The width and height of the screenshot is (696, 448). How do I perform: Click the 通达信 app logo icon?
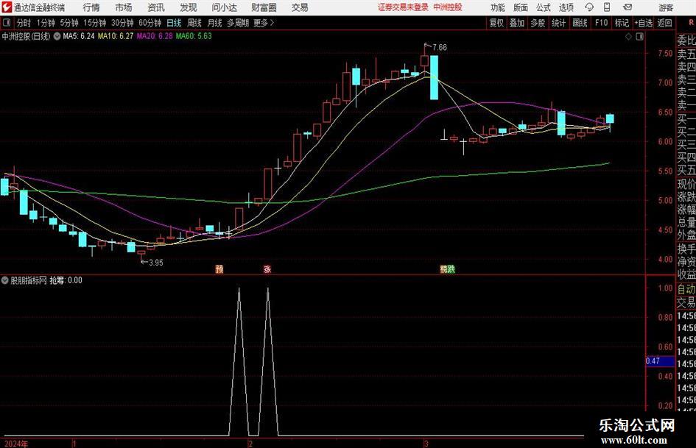click(7, 7)
